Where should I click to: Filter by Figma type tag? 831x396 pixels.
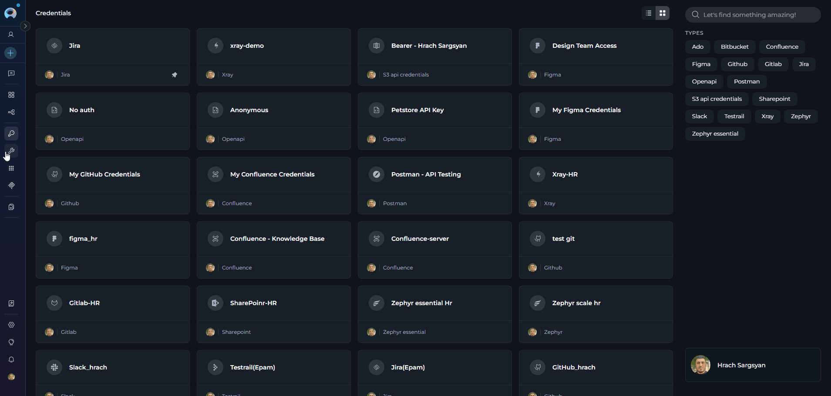click(x=701, y=64)
